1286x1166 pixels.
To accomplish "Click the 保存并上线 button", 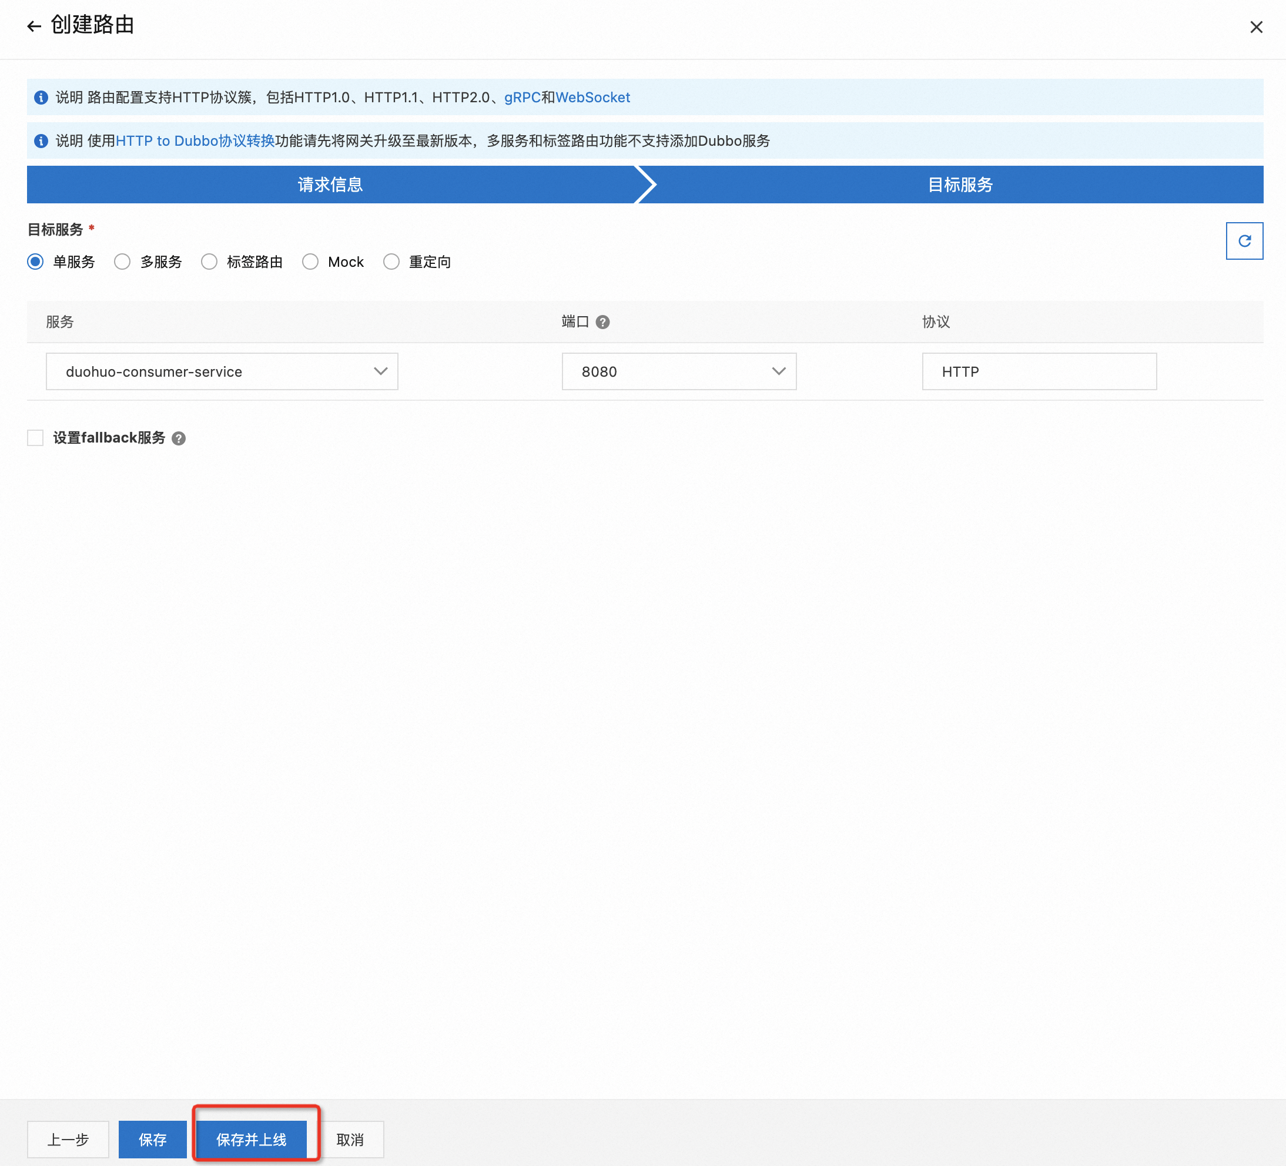I will pyautogui.click(x=252, y=1139).
